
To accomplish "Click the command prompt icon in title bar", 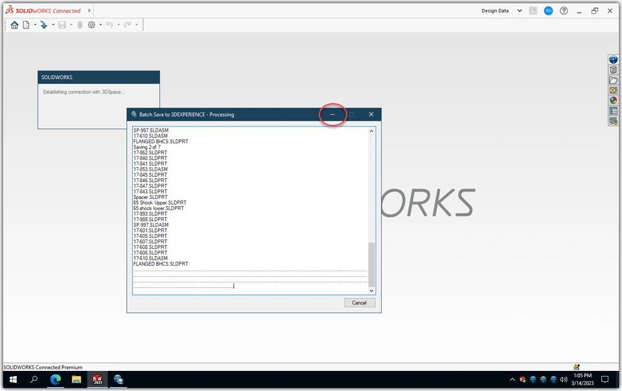I will [533, 11].
